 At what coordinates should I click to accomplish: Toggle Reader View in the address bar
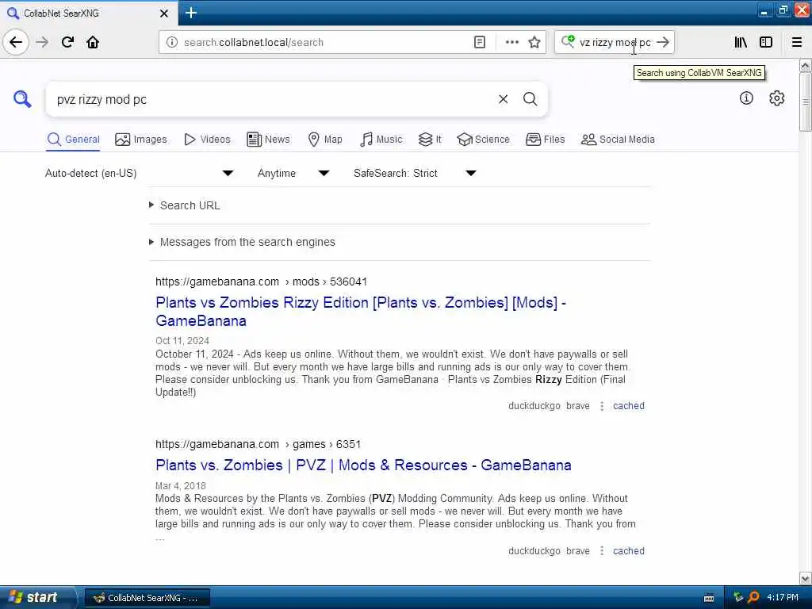[x=480, y=42]
